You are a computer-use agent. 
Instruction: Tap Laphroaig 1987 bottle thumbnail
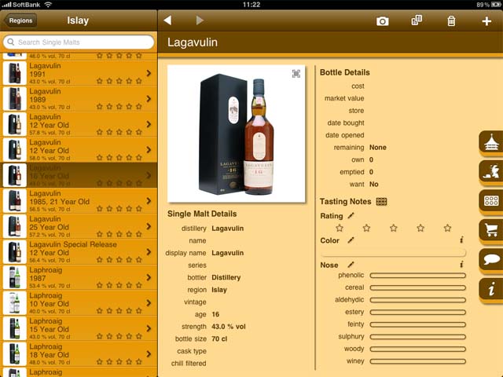coord(14,277)
